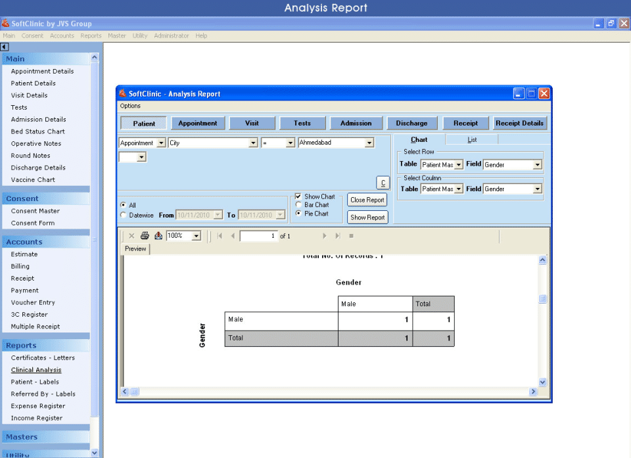
Task: Jump to the last page icon
Action: tap(337, 235)
